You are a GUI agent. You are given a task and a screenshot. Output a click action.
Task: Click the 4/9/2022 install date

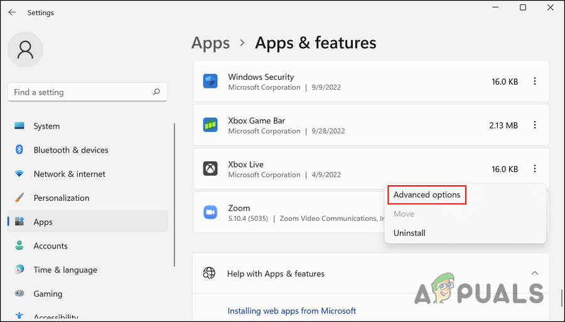click(326, 174)
